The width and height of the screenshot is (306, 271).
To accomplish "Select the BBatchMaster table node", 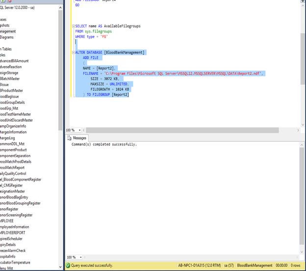I will click(x=10, y=79).
